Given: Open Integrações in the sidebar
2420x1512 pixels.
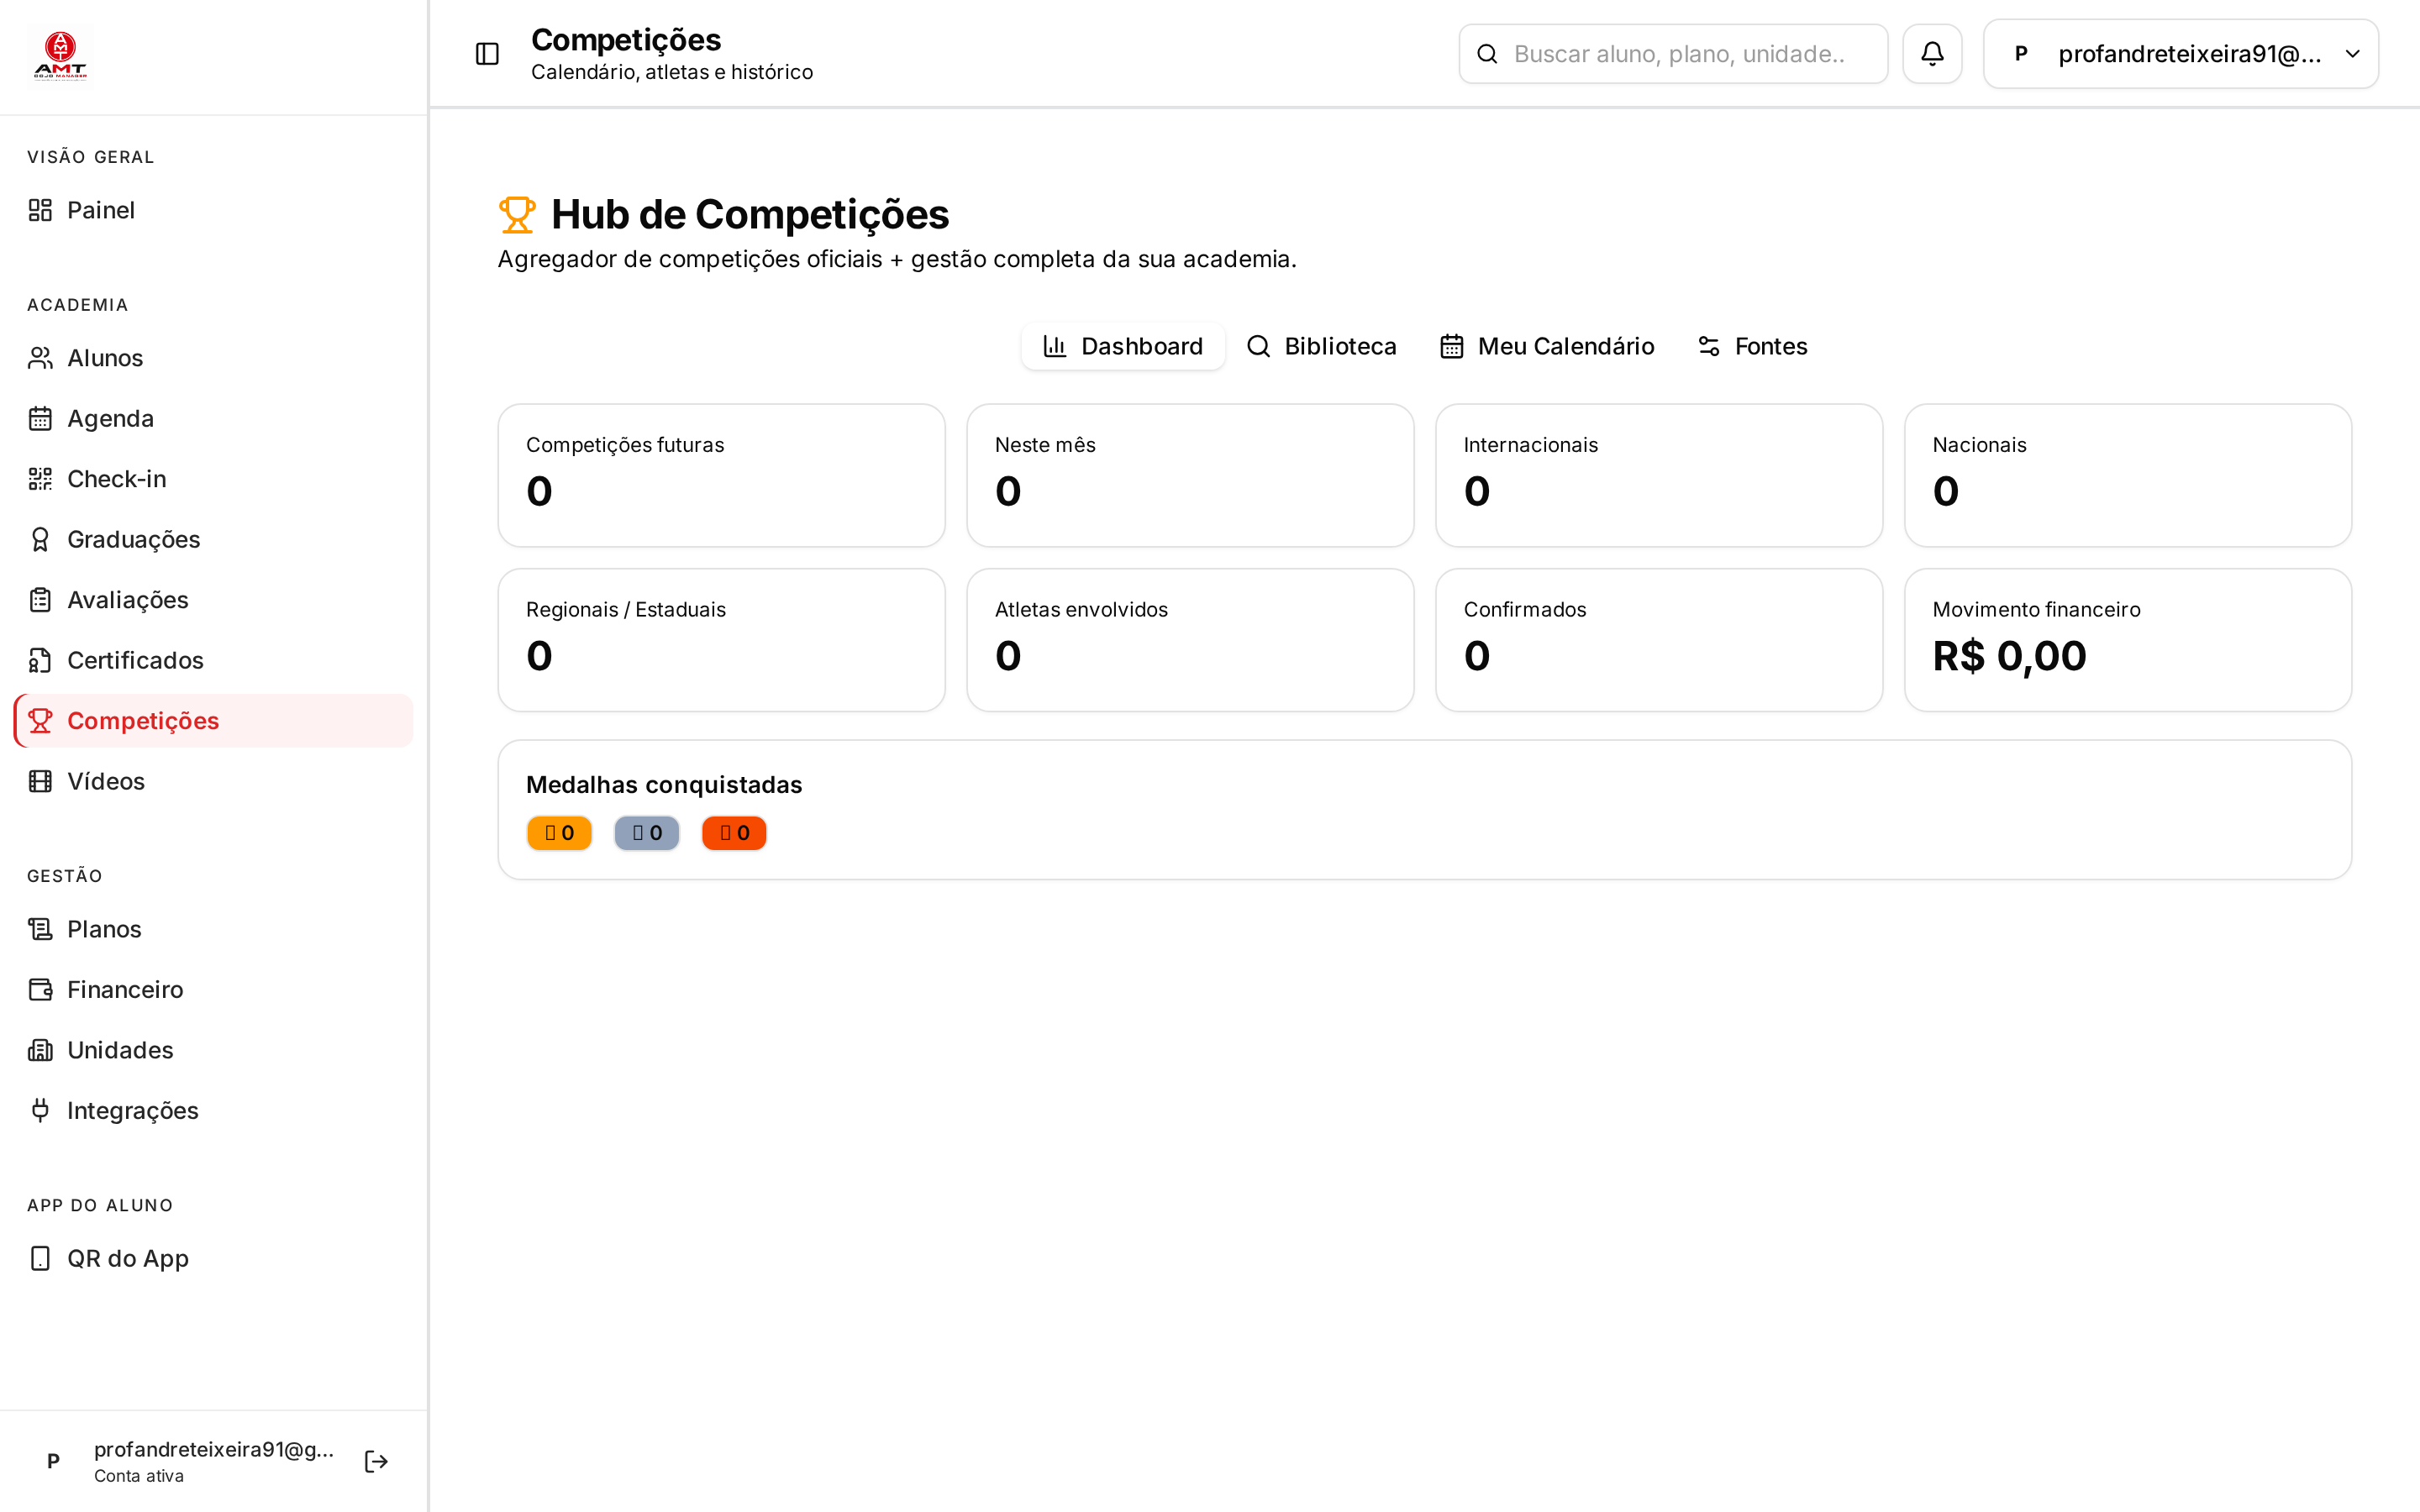Looking at the screenshot, I should pyautogui.click(x=213, y=1110).
